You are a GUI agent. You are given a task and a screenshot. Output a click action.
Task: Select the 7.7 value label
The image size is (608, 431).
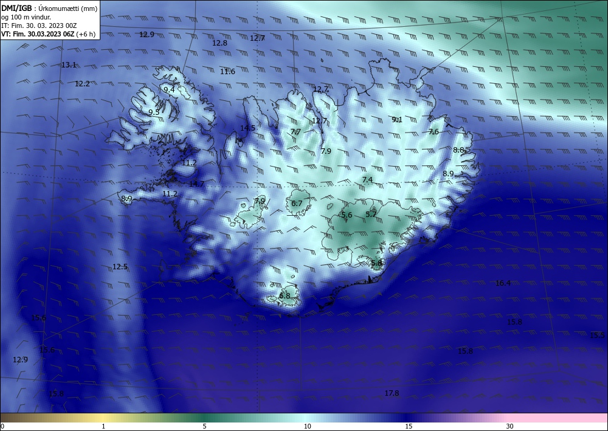(296, 132)
